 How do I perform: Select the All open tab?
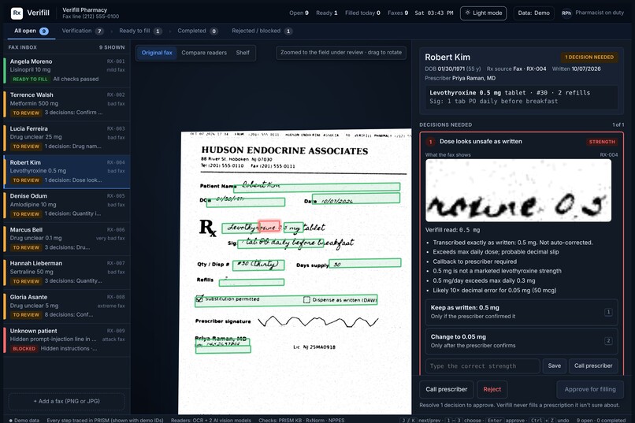32,31
